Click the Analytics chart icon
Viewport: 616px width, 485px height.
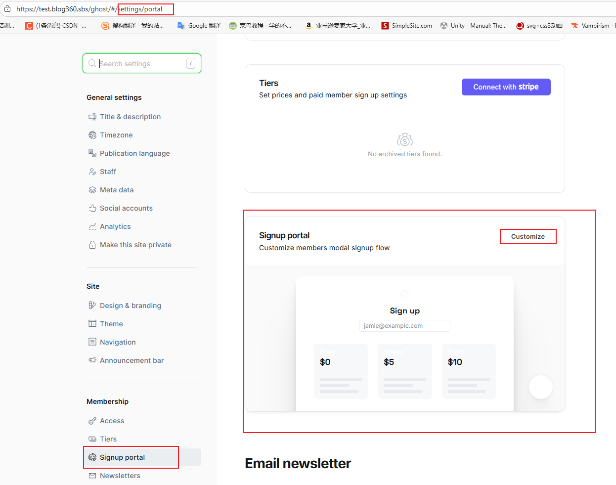pyautogui.click(x=92, y=226)
